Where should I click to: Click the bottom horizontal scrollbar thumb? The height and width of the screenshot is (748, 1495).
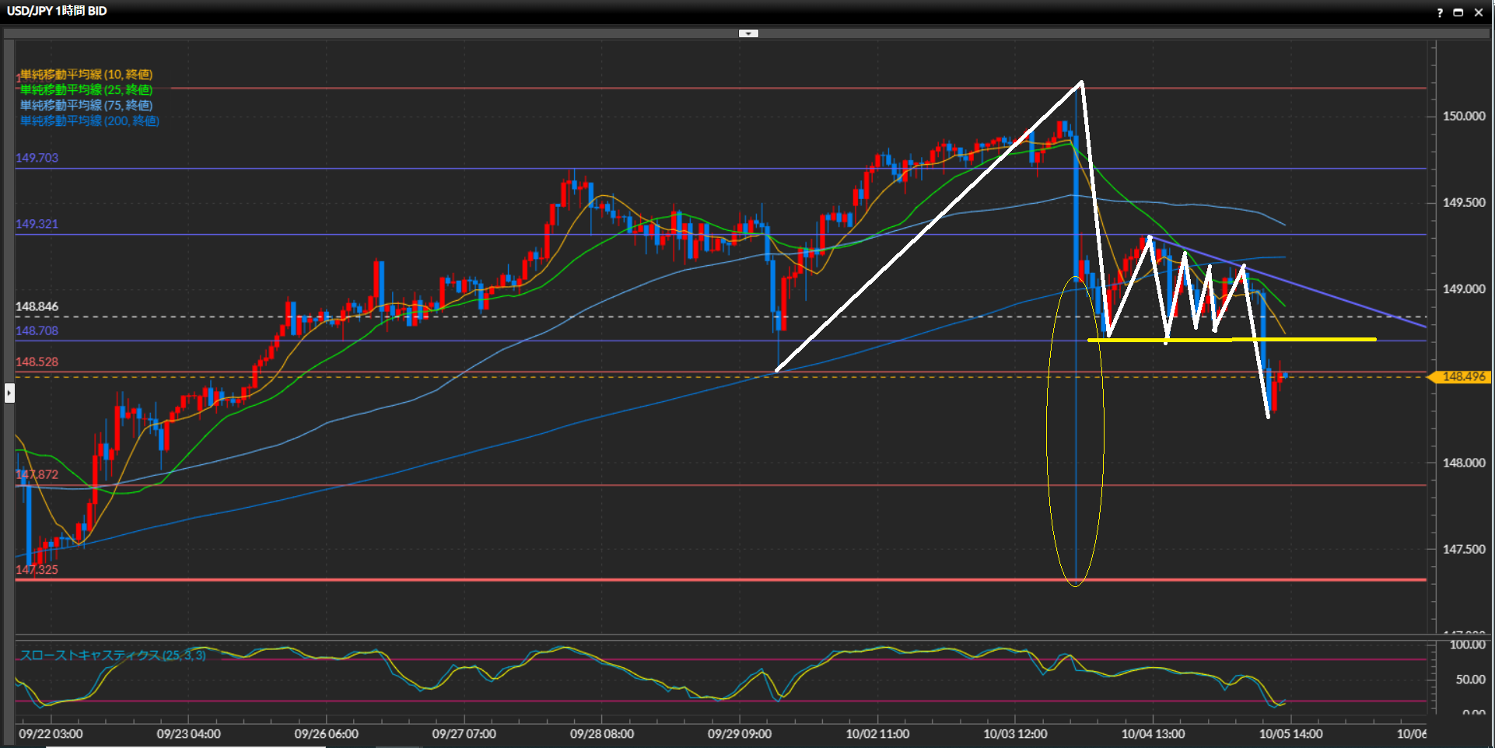point(185,746)
